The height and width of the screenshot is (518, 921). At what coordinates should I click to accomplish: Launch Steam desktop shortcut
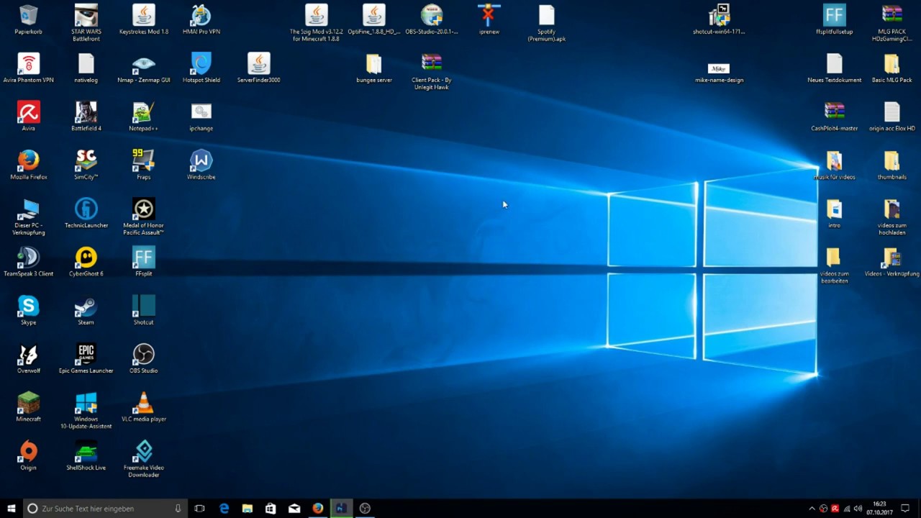tap(86, 306)
